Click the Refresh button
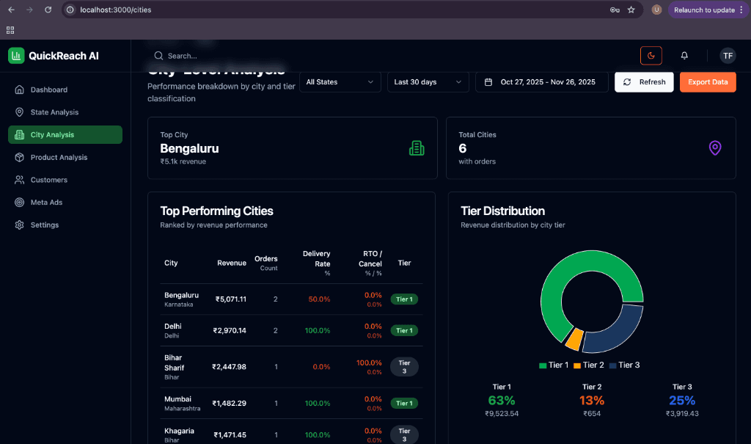This screenshot has width=751, height=444. tap(644, 82)
